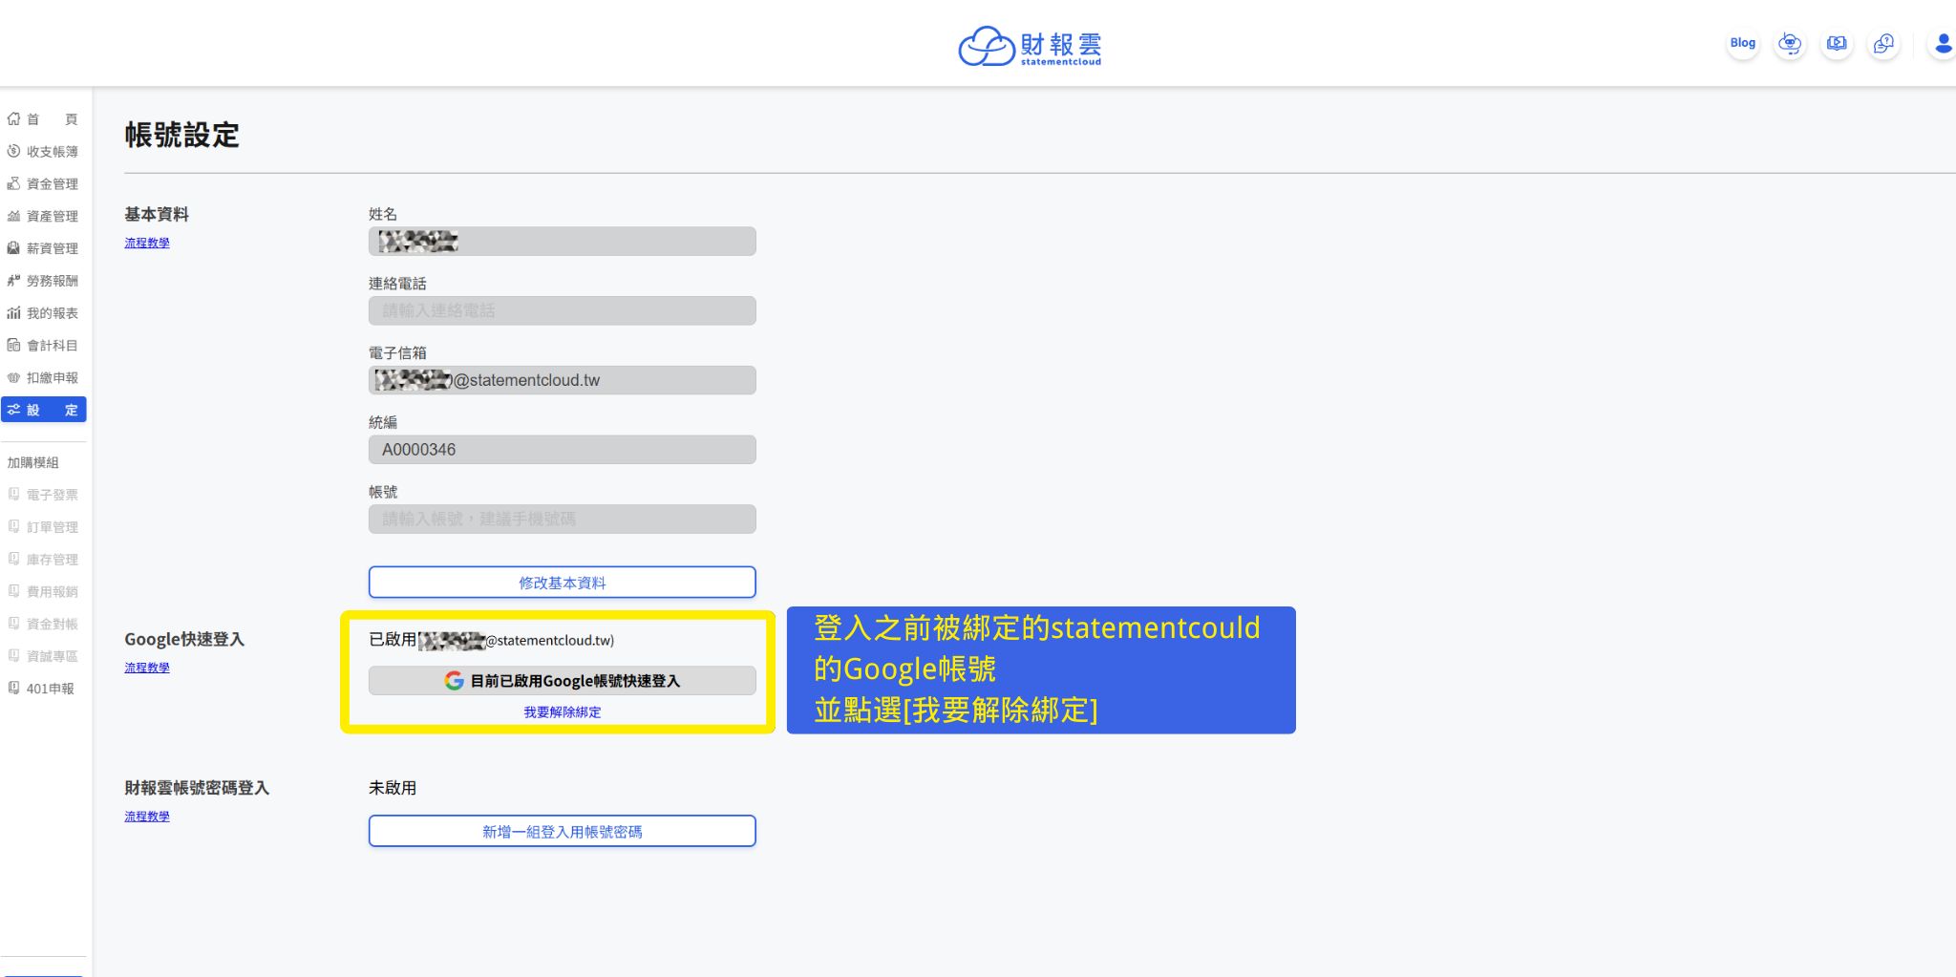Focus the 連絡電話 phone input field
Image resolution: width=1956 pixels, height=977 pixels.
pos(563,311)
